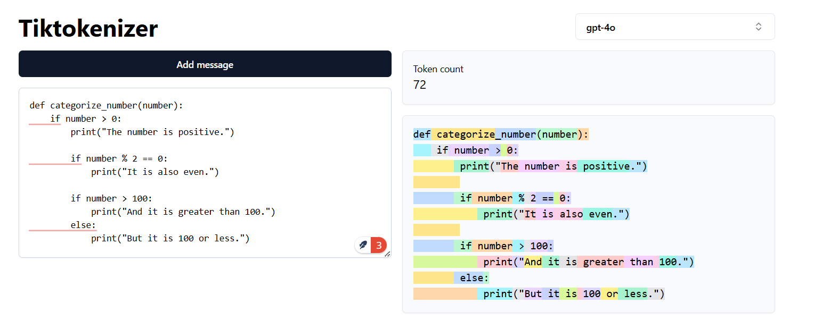The image size is (830, 320).
Task: Click underlined 'if number > 0' in editor
Action: pyautogui.click(x=86, y=119)
